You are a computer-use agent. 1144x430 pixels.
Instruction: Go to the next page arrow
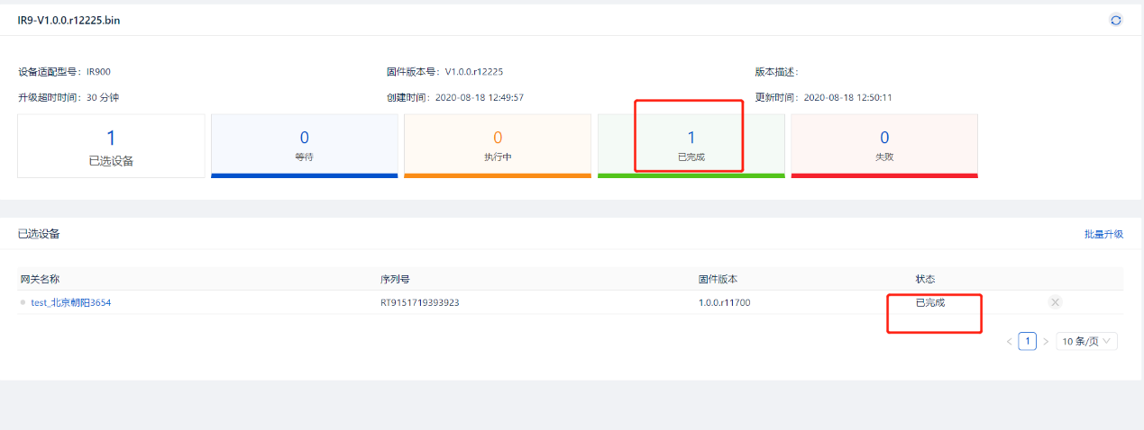tap(1046, 342)
